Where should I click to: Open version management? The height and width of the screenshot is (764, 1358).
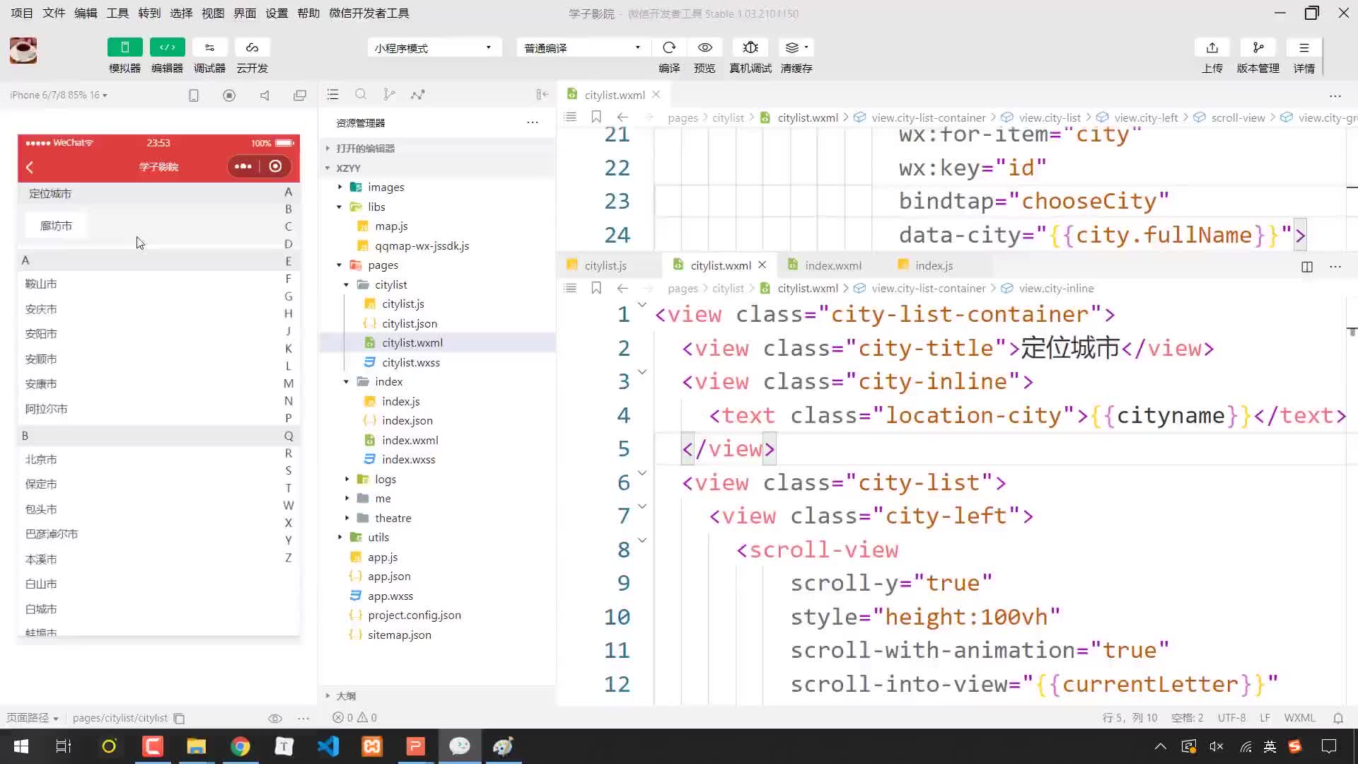click(1258, 47)
